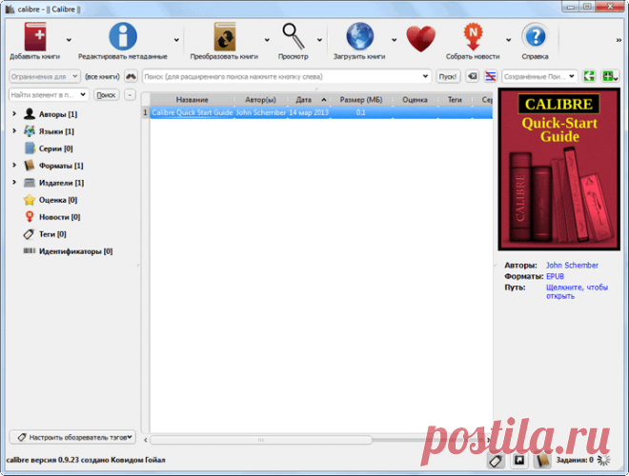Click the 14 мар 2013 date cell

point(309,112)
